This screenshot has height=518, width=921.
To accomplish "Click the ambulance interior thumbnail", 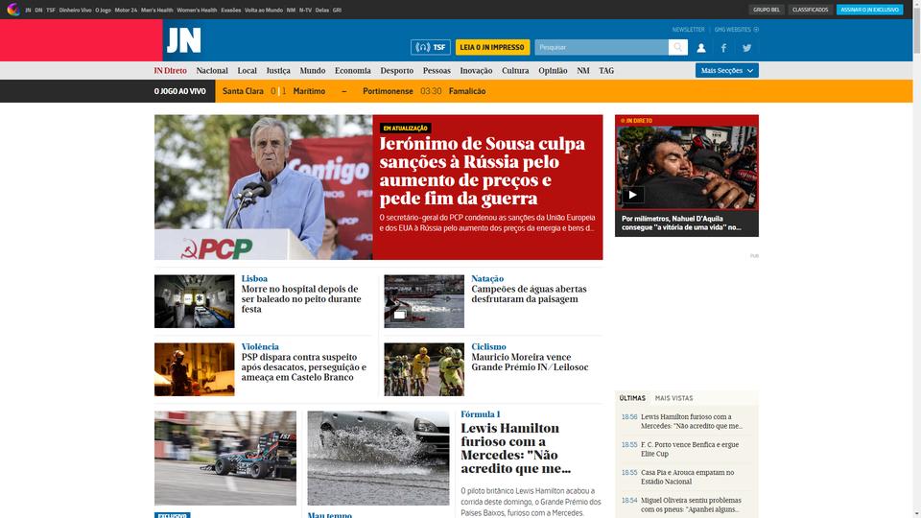I will click(x=195, y=300).
